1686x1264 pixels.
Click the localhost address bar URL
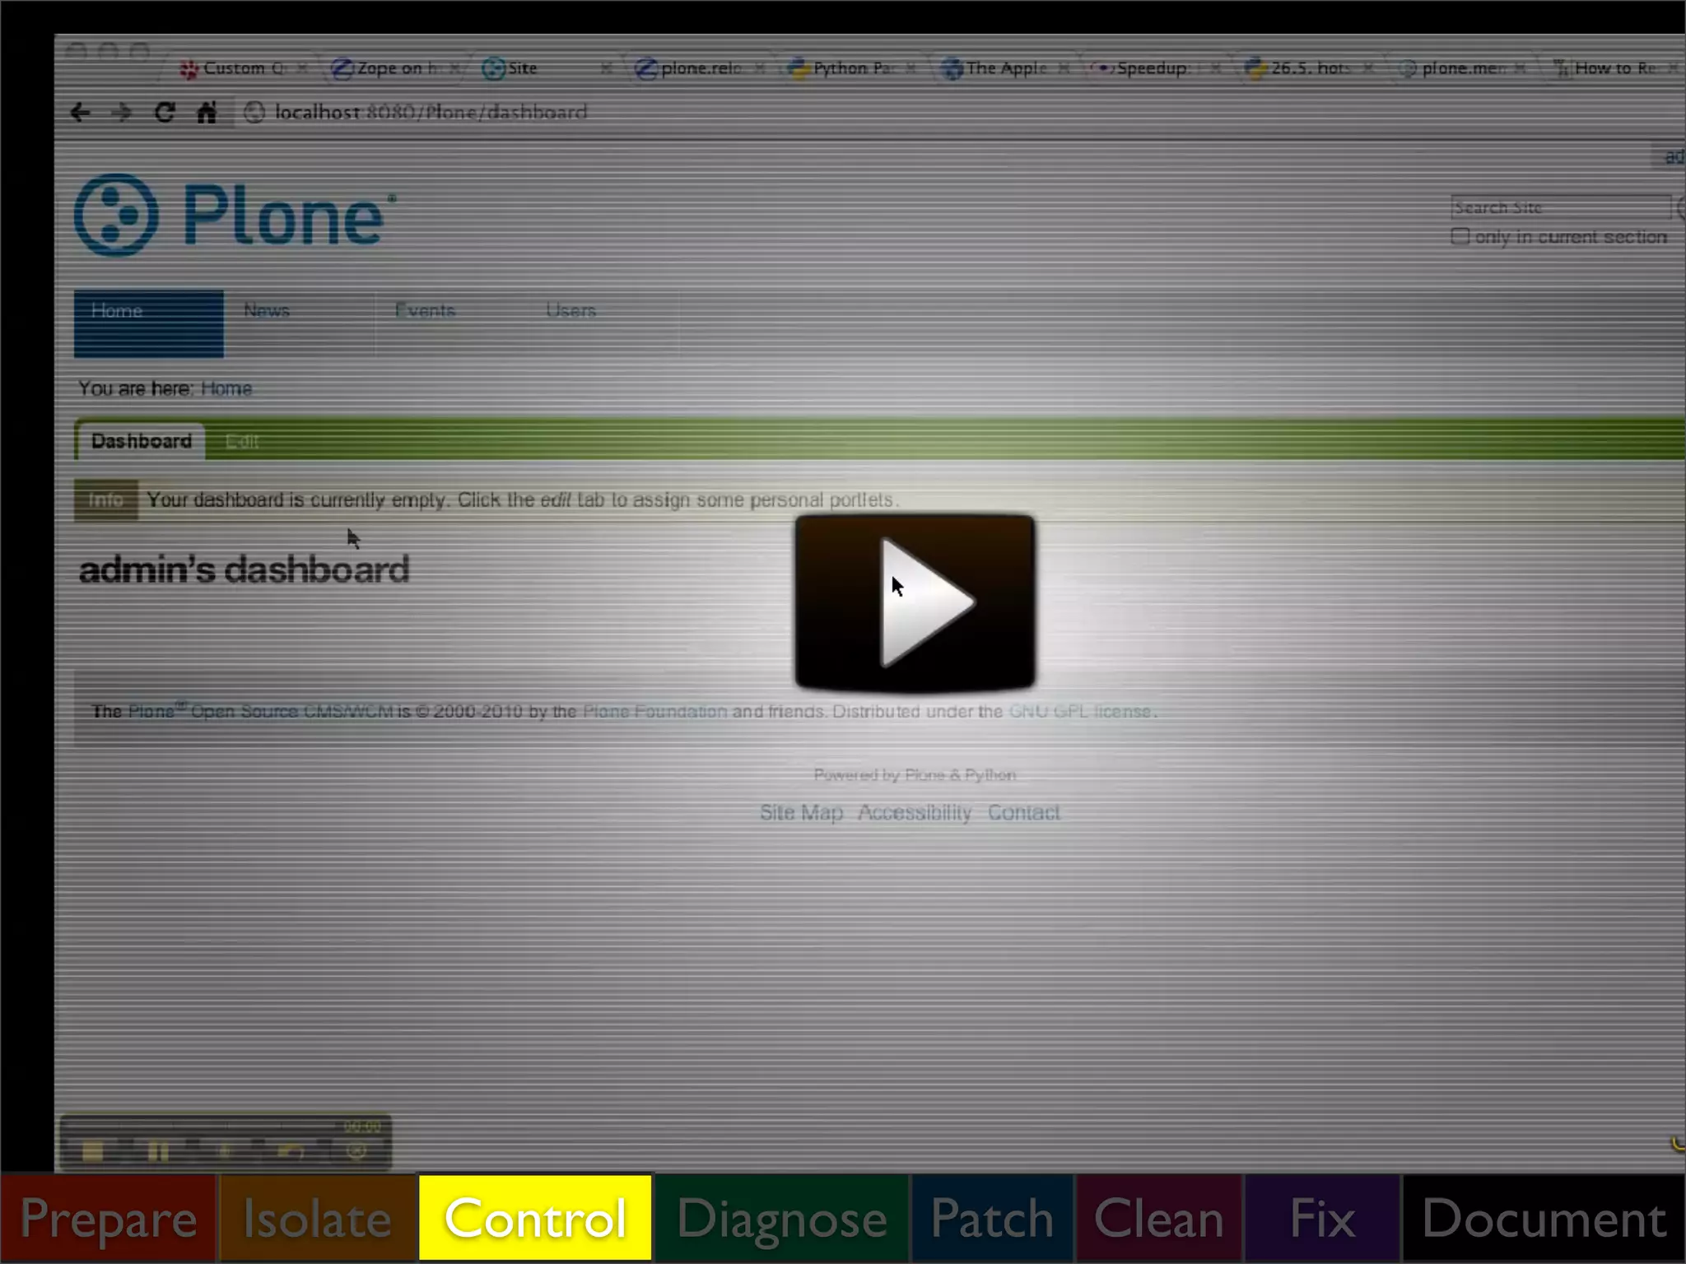pos(431,112)
